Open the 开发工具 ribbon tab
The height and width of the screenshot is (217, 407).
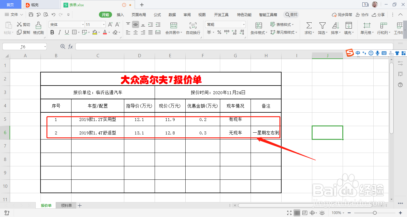pyautogui.click(x=221, y=15)
